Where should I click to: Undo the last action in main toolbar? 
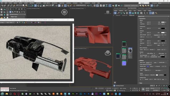(x=2, y=6)
